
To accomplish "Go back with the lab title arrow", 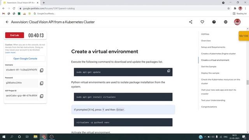I will coord(7,22).
